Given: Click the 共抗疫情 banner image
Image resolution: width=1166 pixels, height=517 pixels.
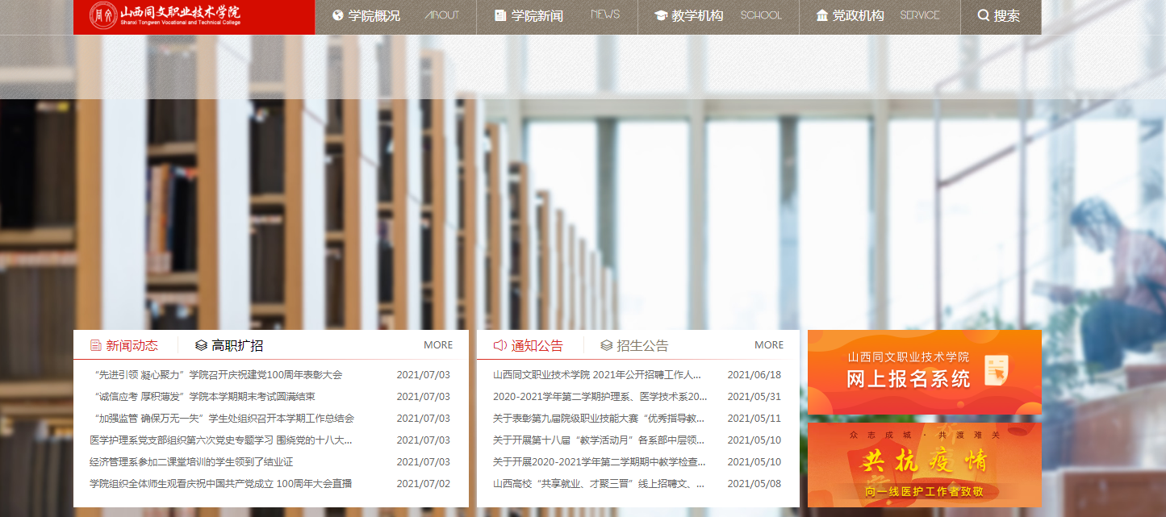Looking at the screenshot, I should (x=924, y=465).
